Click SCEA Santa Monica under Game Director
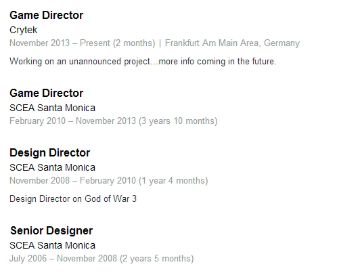Screen dimensions: 362x273 tap(52, 108)
